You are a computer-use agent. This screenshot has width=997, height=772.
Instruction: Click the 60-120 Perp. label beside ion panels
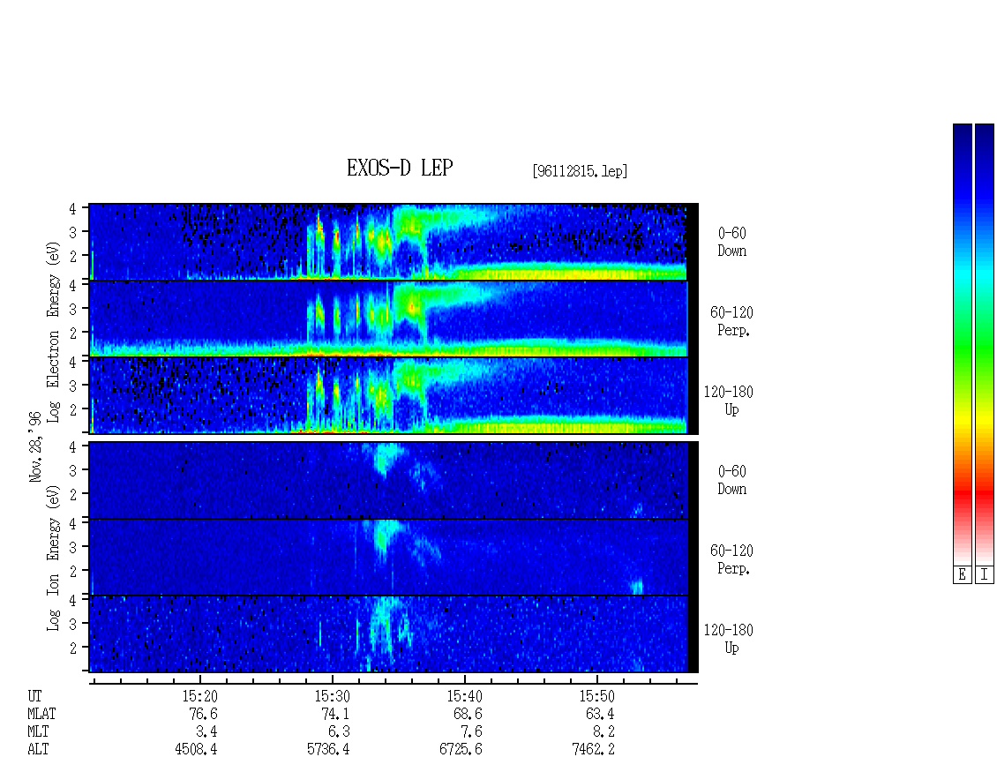tap(731, 559)
